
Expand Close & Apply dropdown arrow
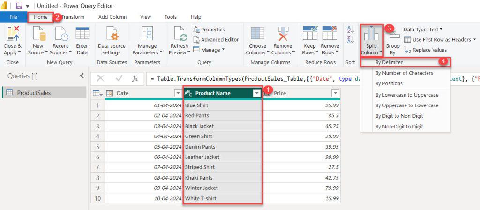(20, 52)
